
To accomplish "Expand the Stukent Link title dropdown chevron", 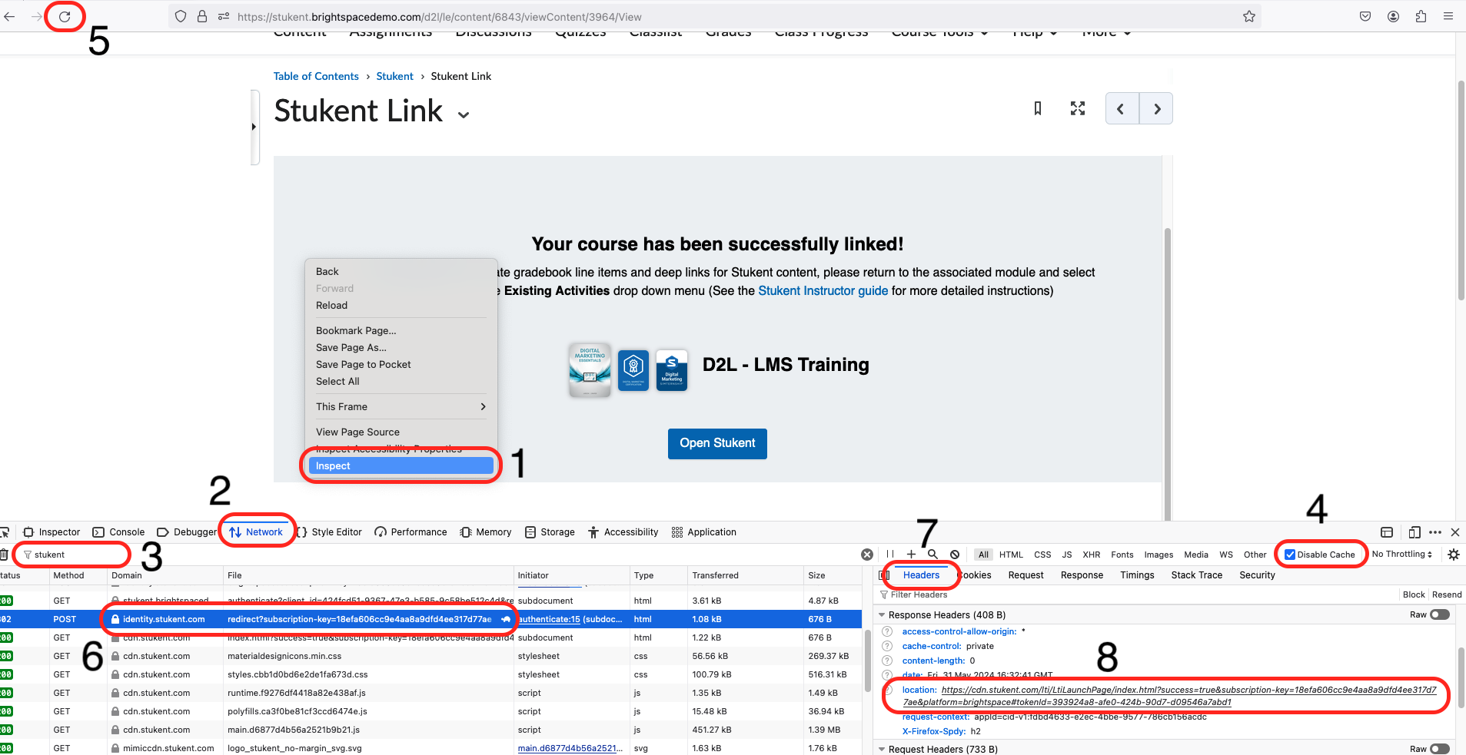I will (x=464, y=115).
